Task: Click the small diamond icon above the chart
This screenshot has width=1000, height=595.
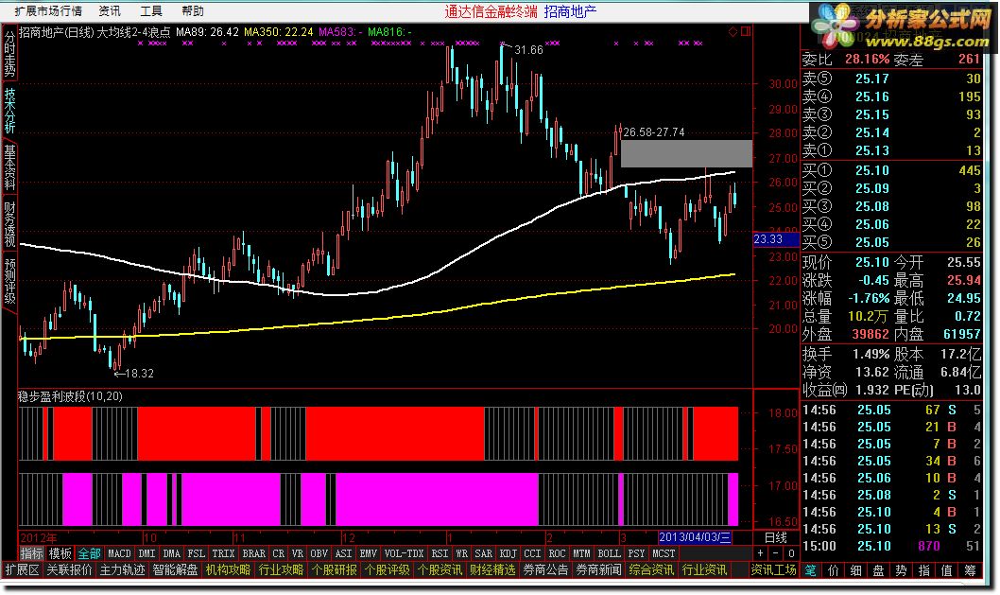Action: [x=733, y=31]
